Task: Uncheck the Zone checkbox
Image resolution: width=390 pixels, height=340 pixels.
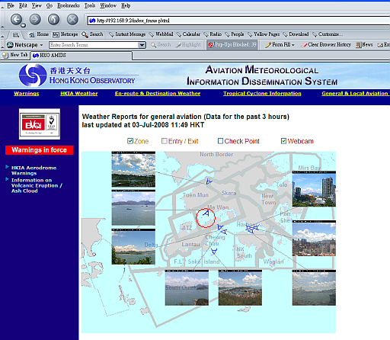Action: [130, 141]
